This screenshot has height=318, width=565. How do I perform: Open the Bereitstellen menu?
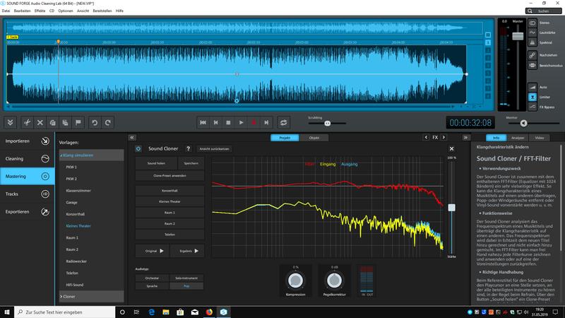point(102,11)
